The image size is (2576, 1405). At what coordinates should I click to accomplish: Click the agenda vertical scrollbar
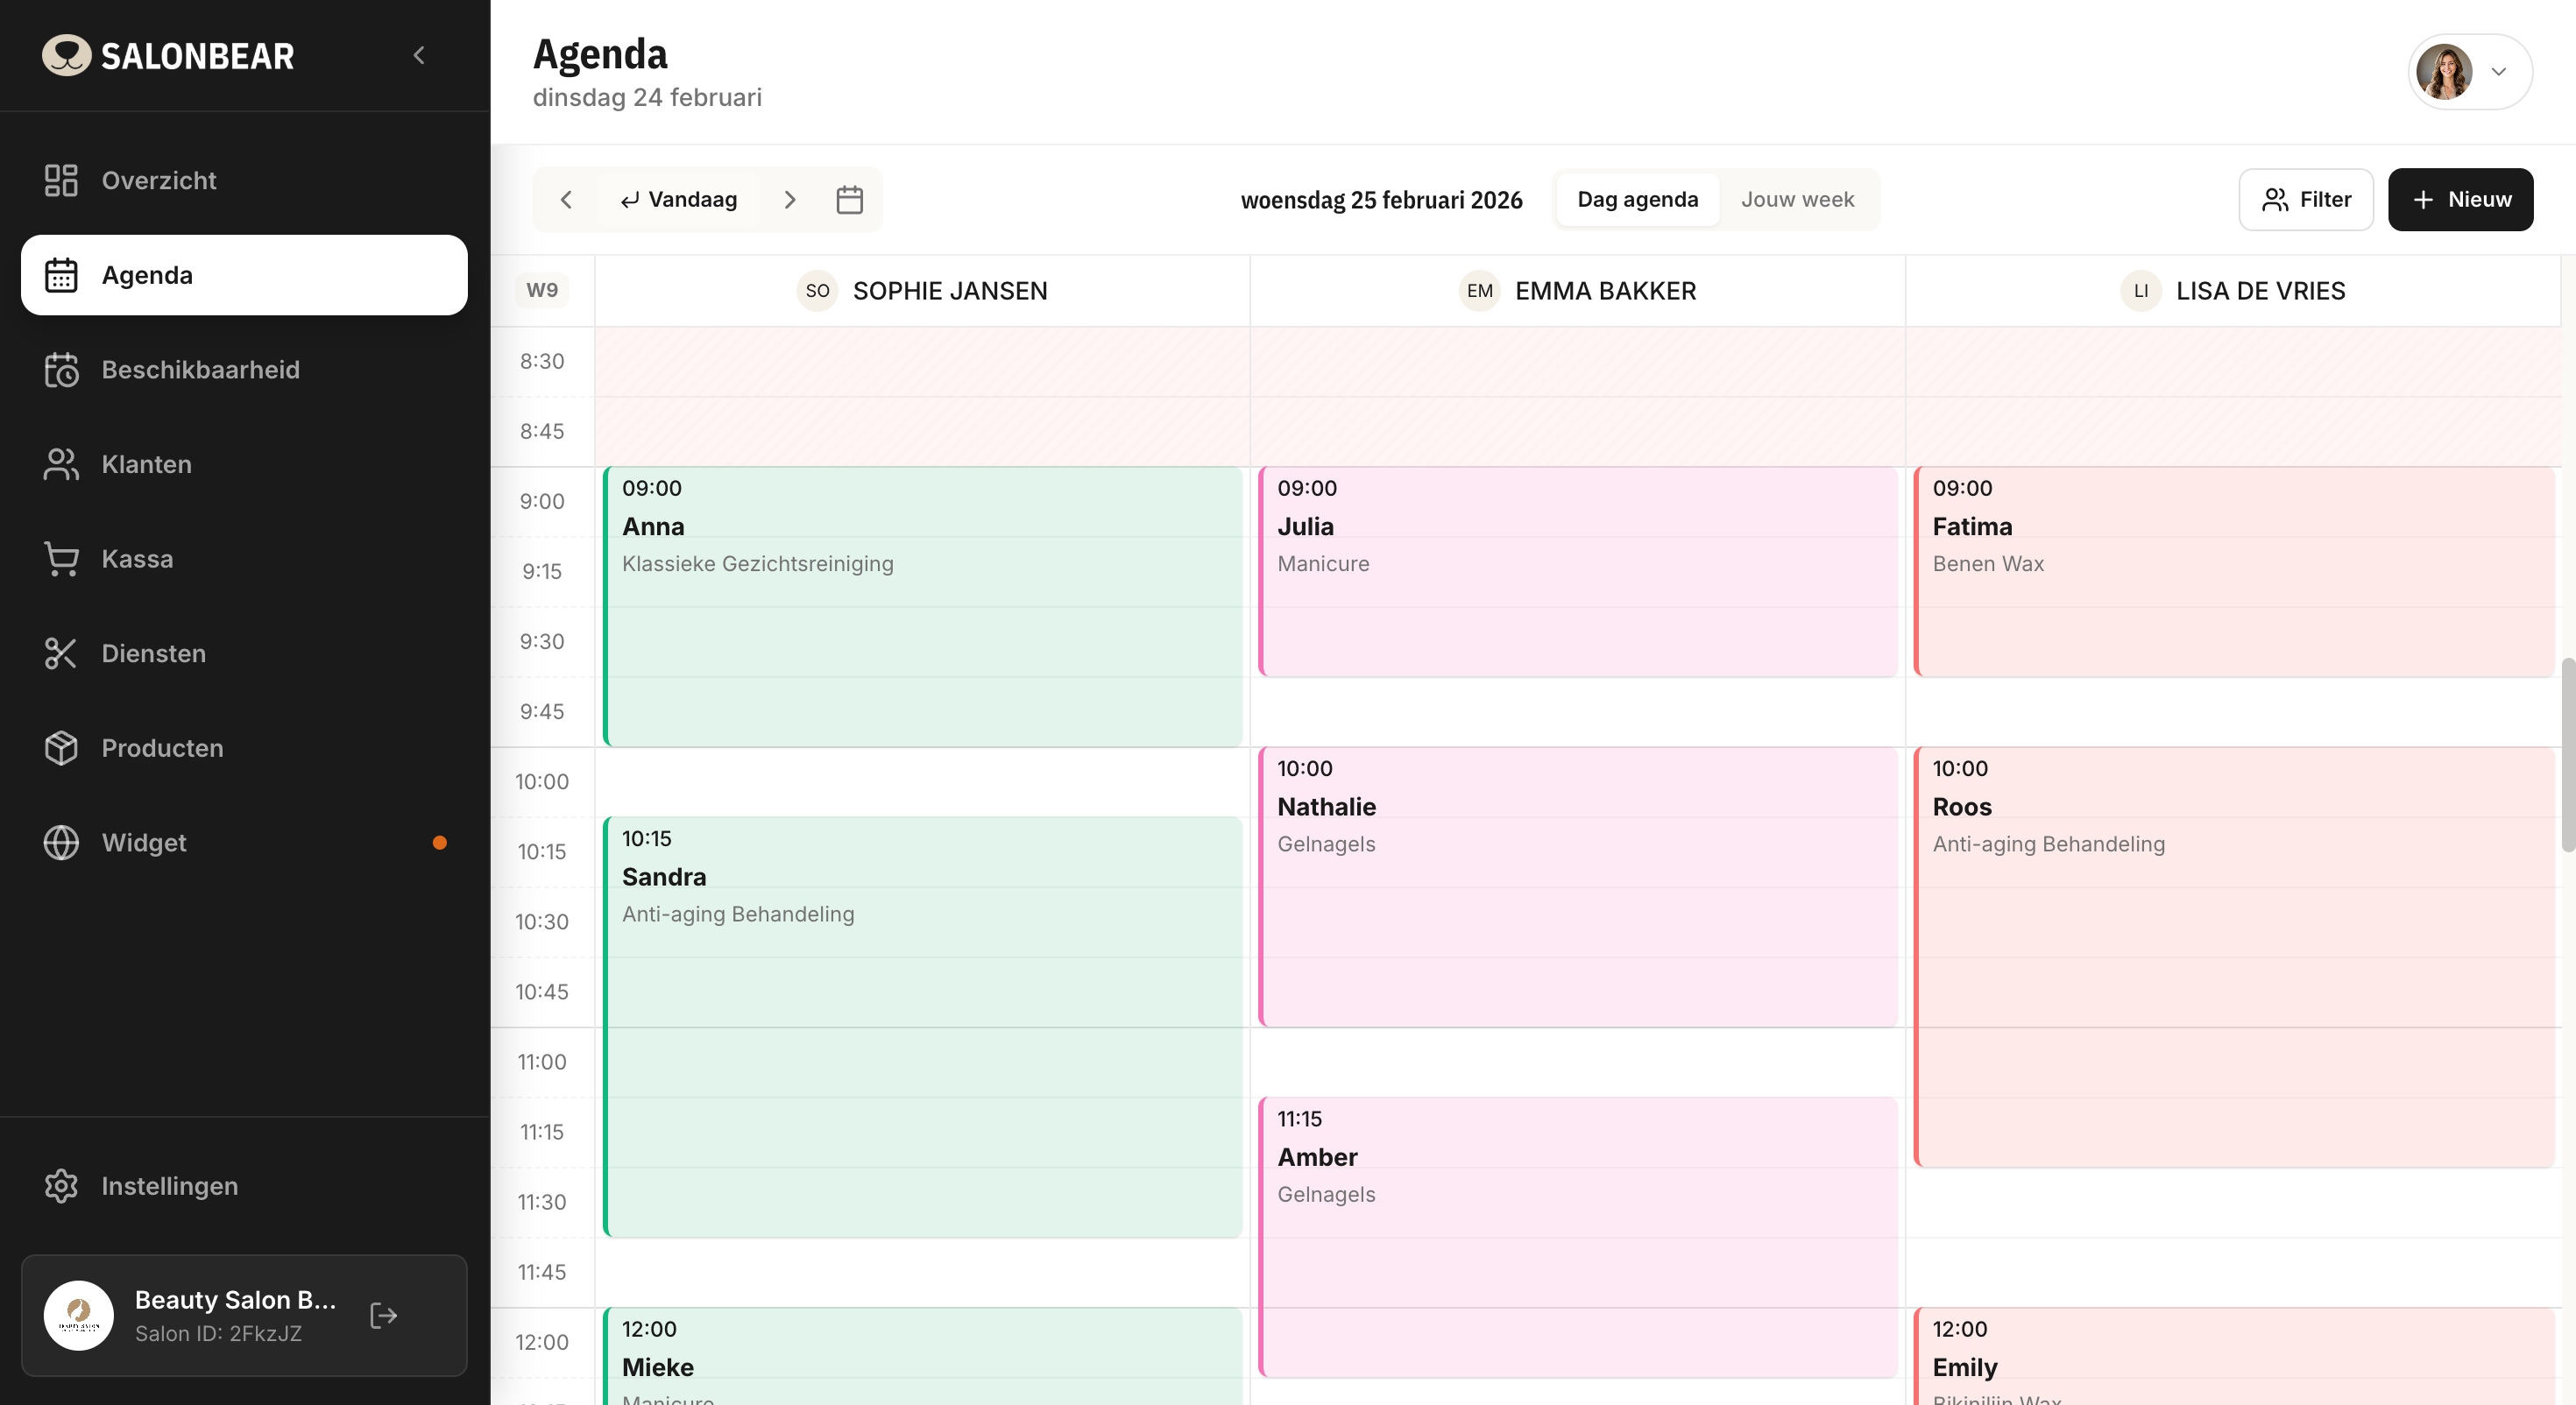point(2568,754)
